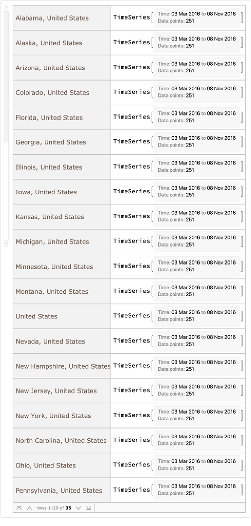Select the North Carolina TimeSeries box
The width and height of the screenshot is (251, 526).
tap(197, 440)
